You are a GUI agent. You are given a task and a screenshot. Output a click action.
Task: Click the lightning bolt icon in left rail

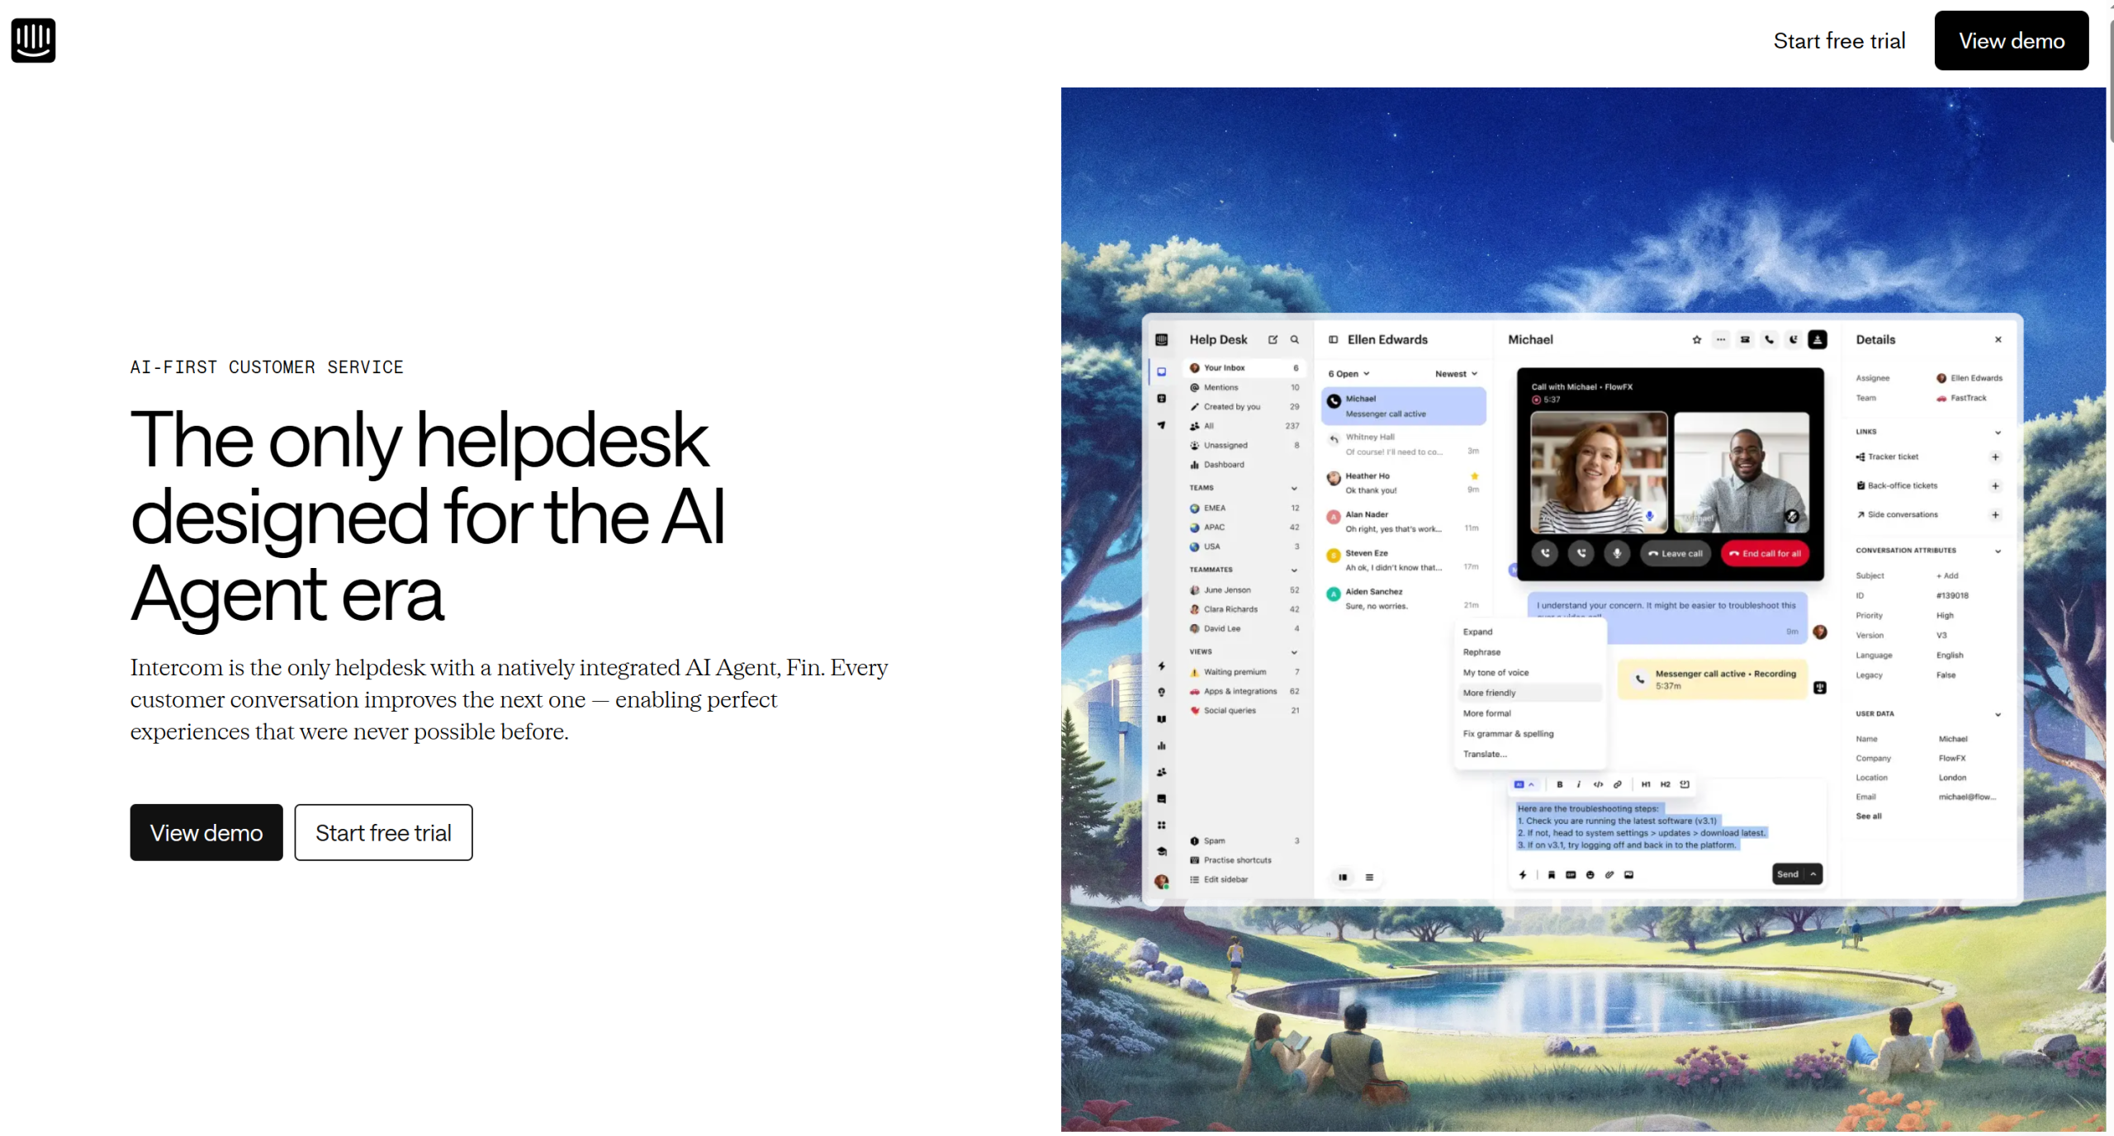tap(1162, 665)
